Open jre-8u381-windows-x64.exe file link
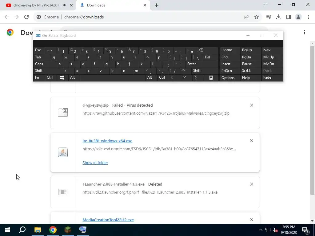The width and height of the screenshot is (315, 236). point(107,141)
